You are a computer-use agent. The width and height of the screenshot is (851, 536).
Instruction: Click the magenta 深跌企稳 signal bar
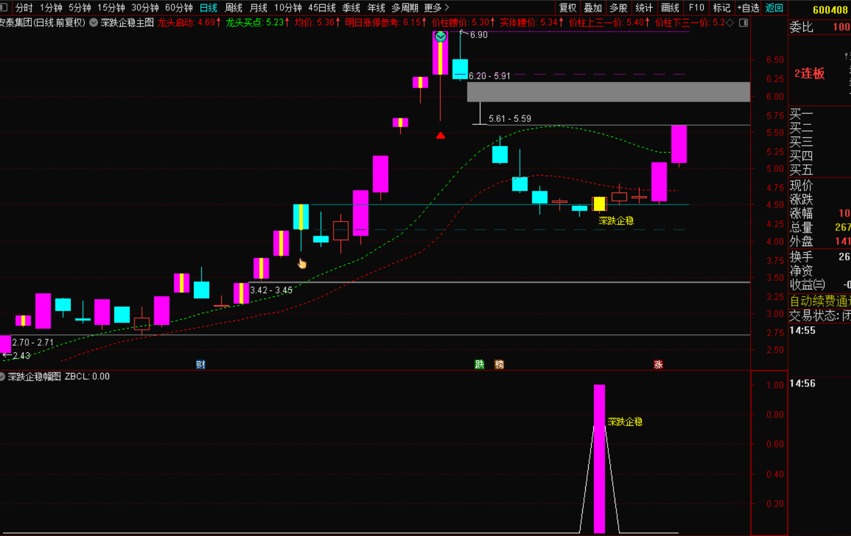tap(599, 458)
